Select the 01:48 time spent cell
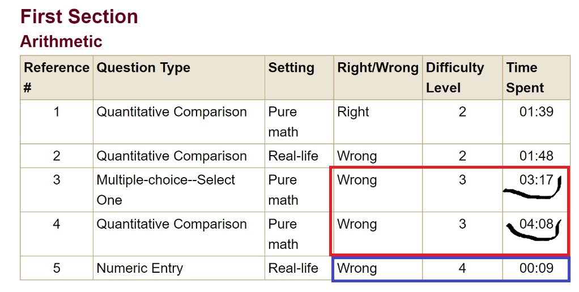Viewport: 579px width, 292px height. [536, 156]
